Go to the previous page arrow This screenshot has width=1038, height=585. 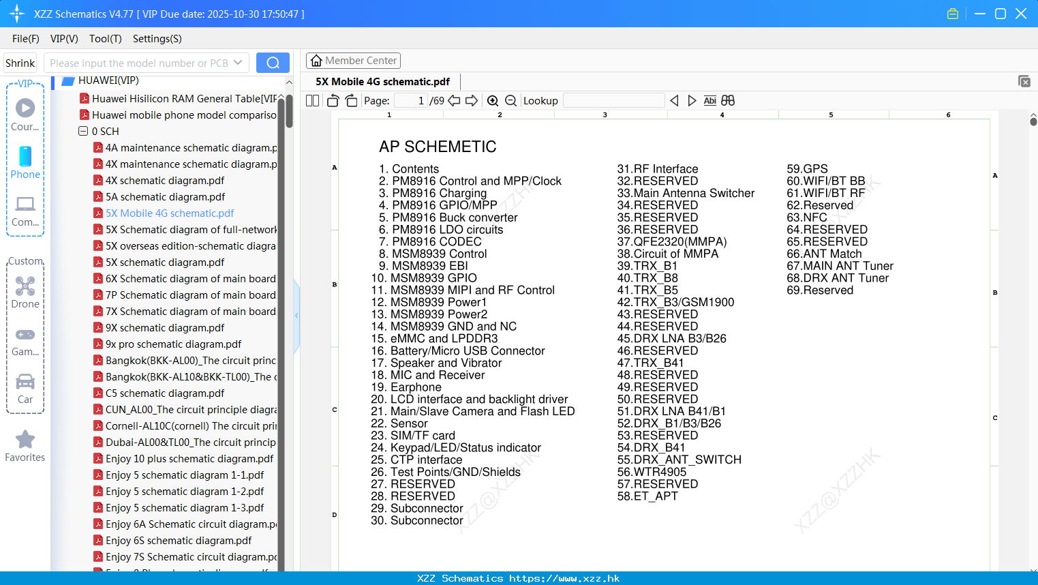tap(454, 101)
